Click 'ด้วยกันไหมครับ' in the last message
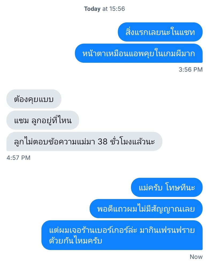This screenshot has height=267, width=209. 75,241
